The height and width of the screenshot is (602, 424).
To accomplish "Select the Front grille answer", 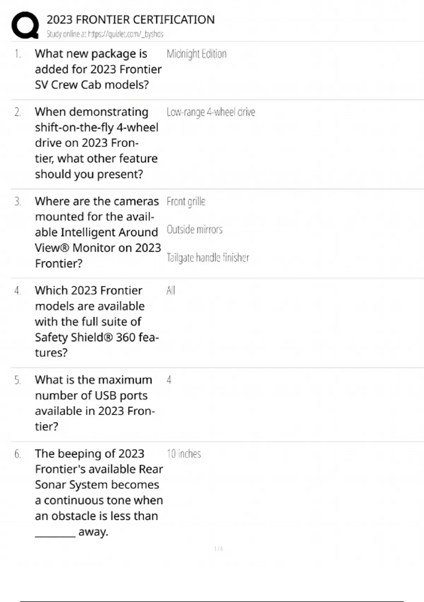I will [x=186, y=201].
